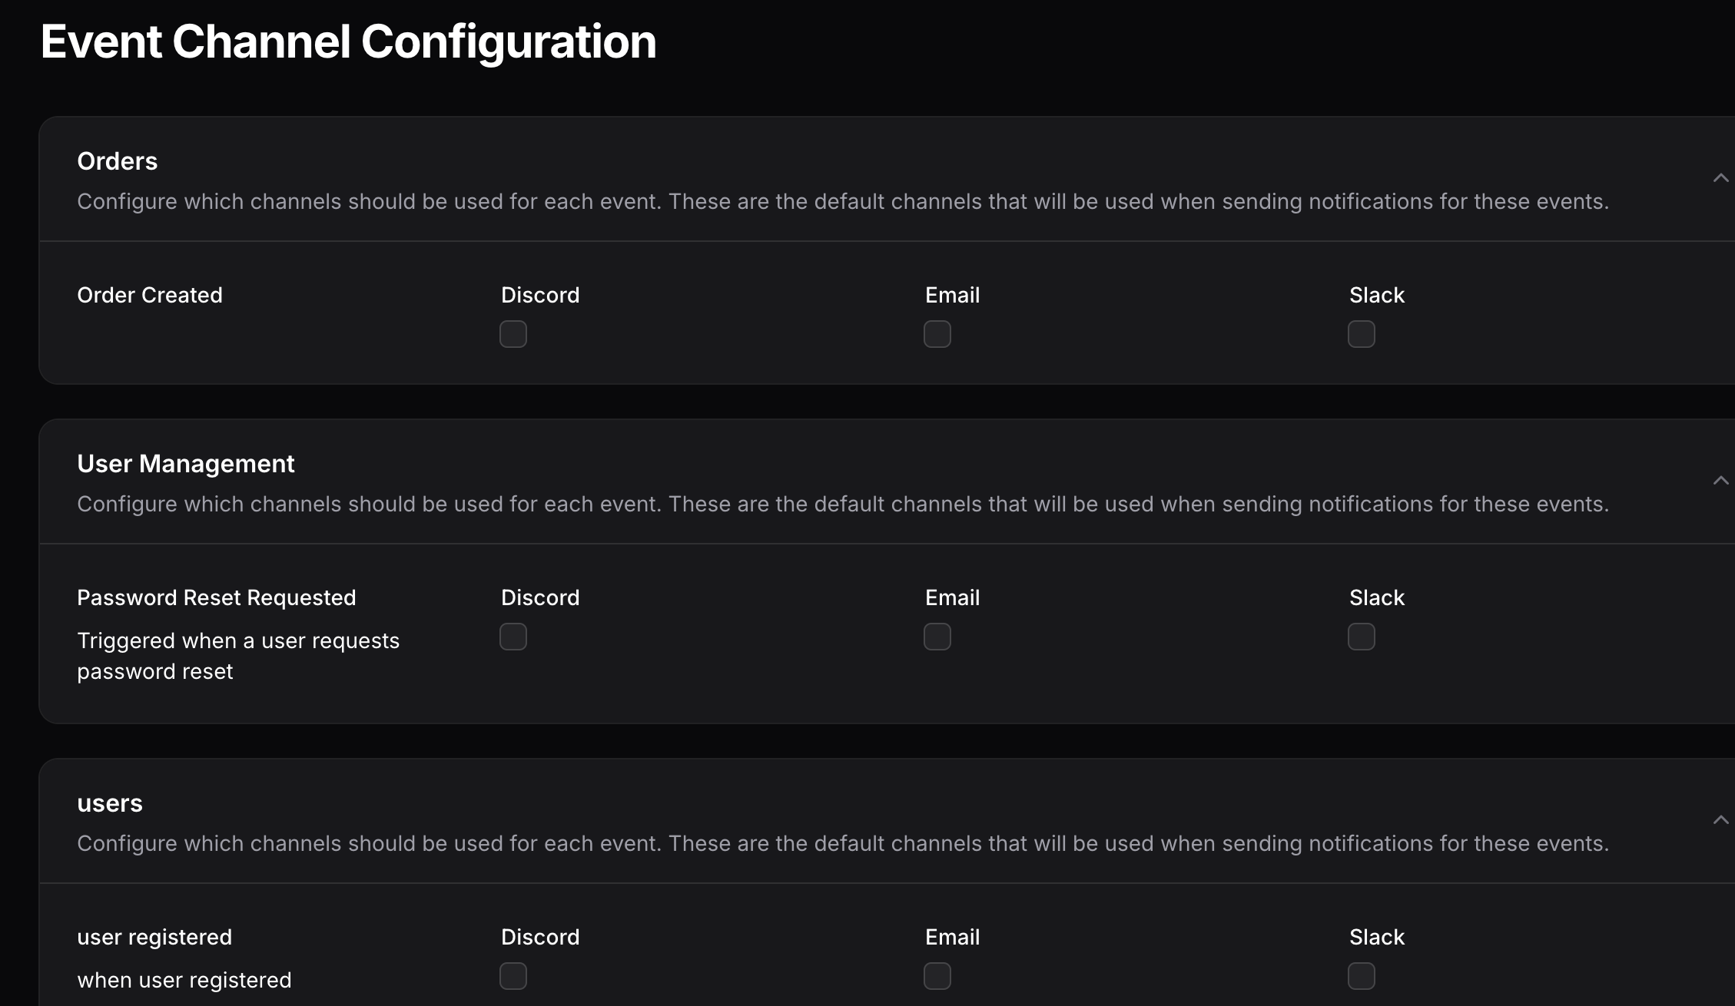Select the user registered event label
Viewport: 1735px width, 1006px height.
tap(154, 937)
